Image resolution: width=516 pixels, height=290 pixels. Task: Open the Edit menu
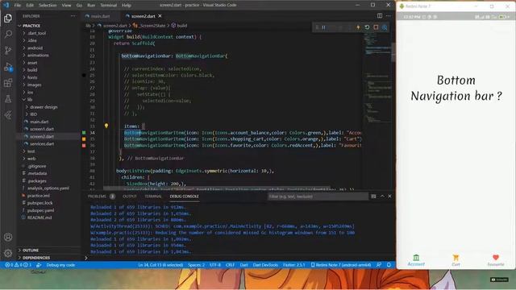(x=30, y=6)
